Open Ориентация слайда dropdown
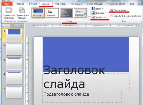This screenshot has width=143, height=105. point(22,13)
